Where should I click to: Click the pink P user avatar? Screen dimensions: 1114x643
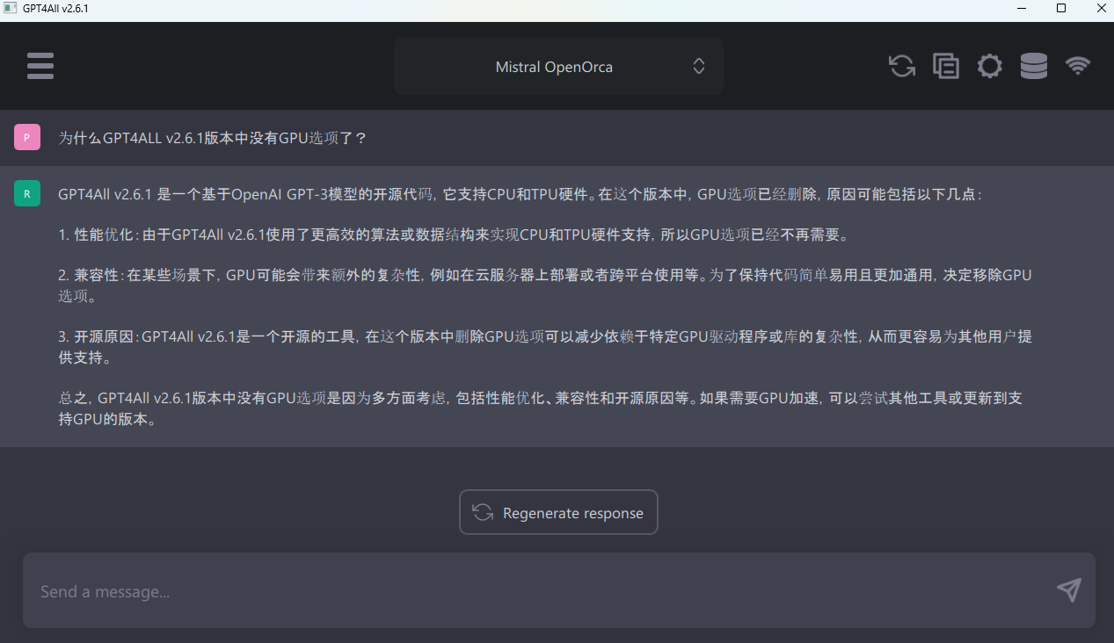(x=27, y=138)
